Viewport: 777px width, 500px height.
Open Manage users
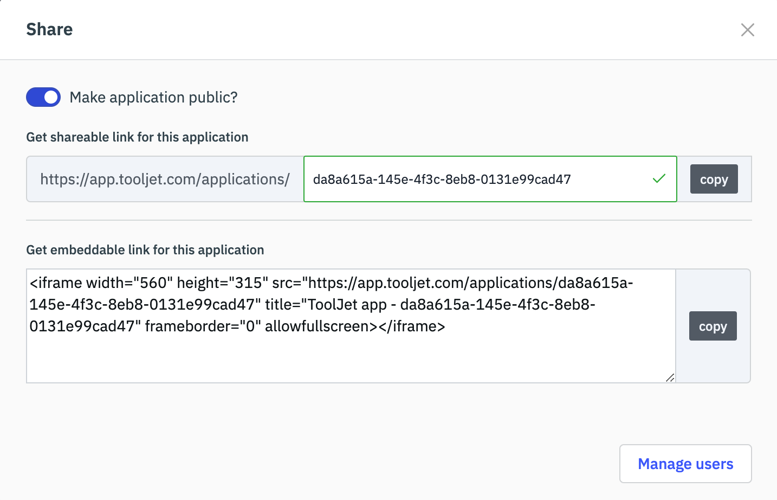point(685,464)
